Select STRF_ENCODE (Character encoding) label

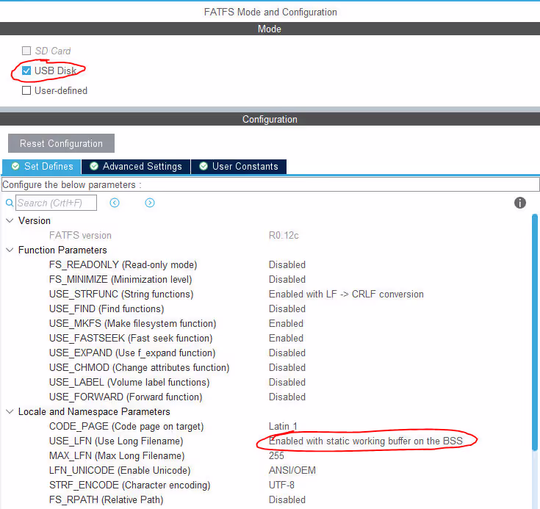[x=129, y=485]
